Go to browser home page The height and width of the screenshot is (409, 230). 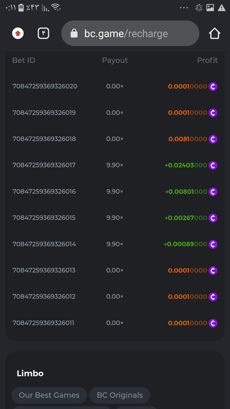pyautogui.click(x=214, y=33)
